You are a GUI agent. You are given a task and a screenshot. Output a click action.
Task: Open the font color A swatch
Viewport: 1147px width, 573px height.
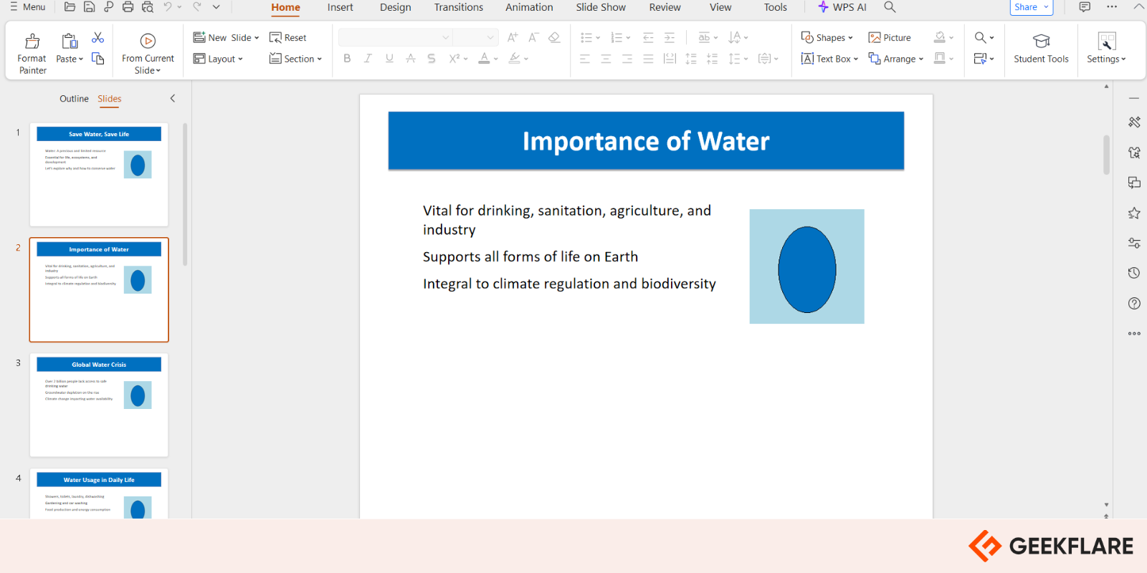point(485,59)
